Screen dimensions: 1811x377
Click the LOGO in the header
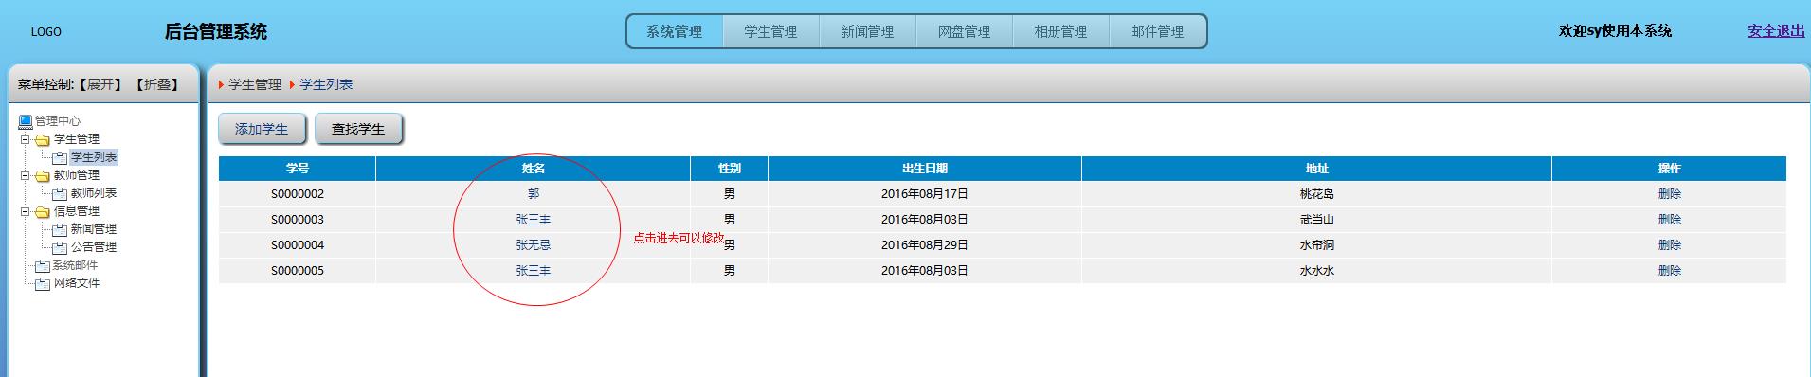click(x=45, y=31)
